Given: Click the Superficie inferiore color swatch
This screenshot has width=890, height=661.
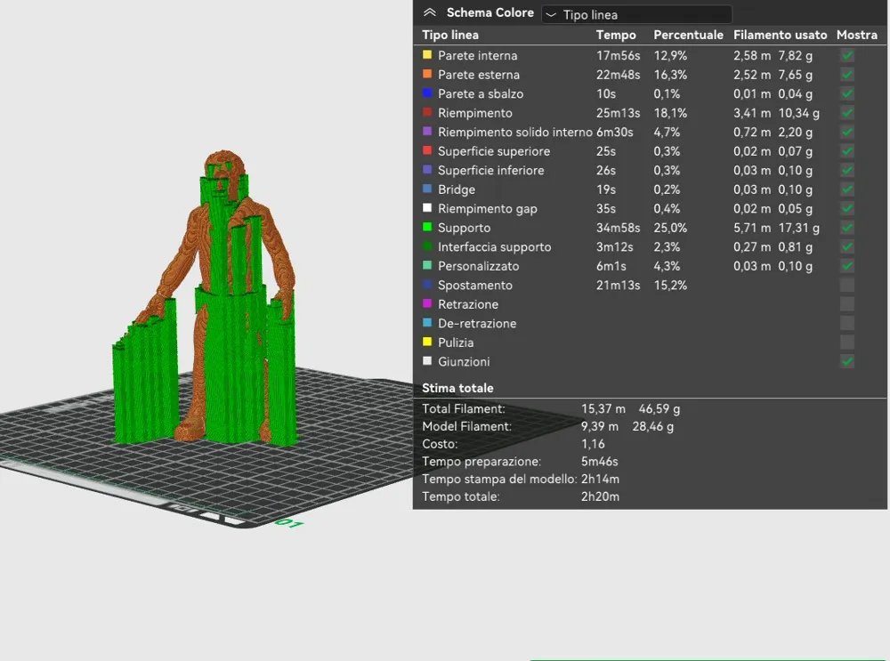Looking at the screenshot, I should click(427, 170).
